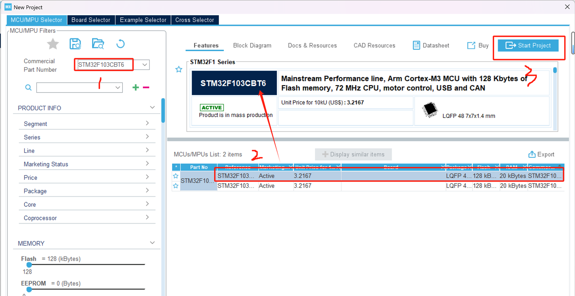Click 3.2167 price in the highlighted row
Image resolution: width=575 pixels, height=296 pixels.
click(x=302, y=176)
